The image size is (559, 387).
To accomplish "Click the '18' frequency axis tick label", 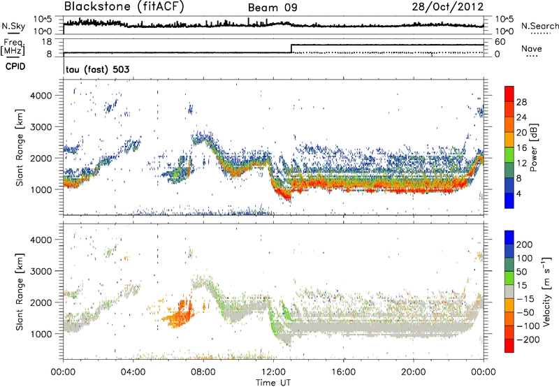I will (47, 42).
